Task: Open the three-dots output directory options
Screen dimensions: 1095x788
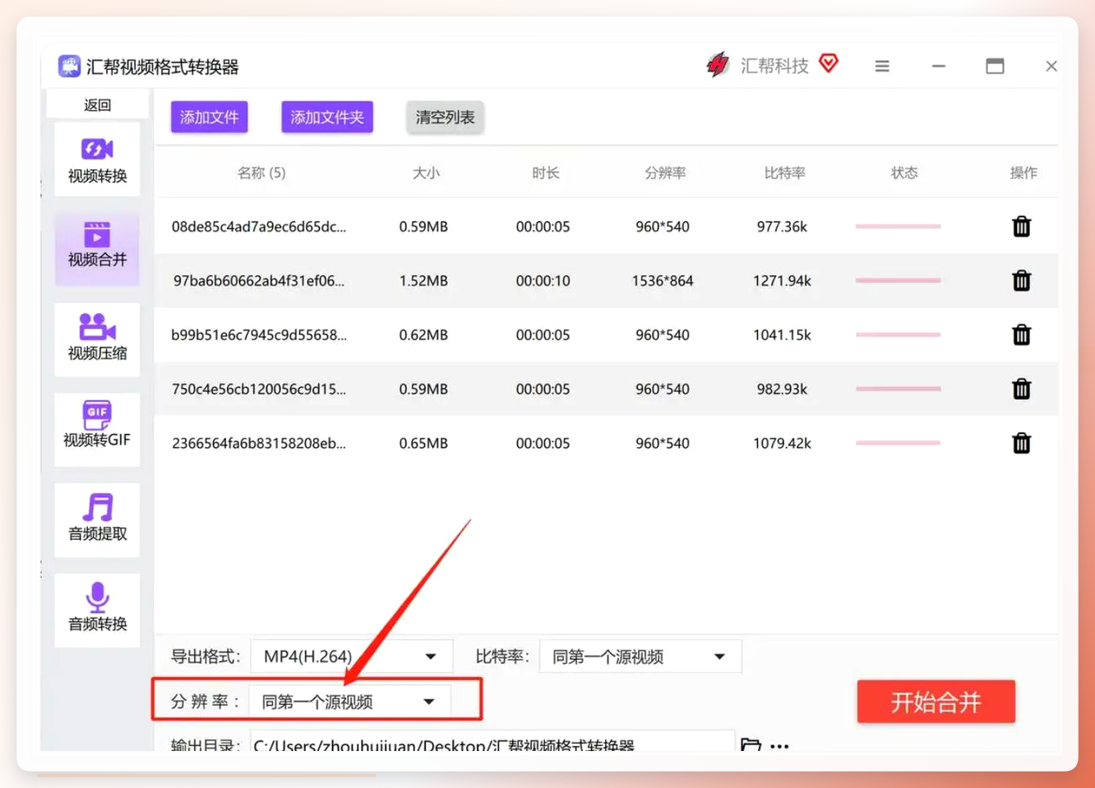Action: click(779, 746)
